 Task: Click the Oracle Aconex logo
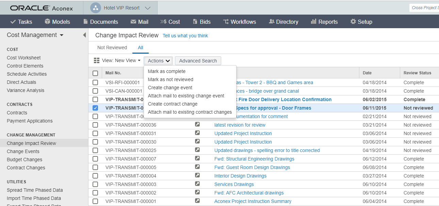[x=42, y=8]
